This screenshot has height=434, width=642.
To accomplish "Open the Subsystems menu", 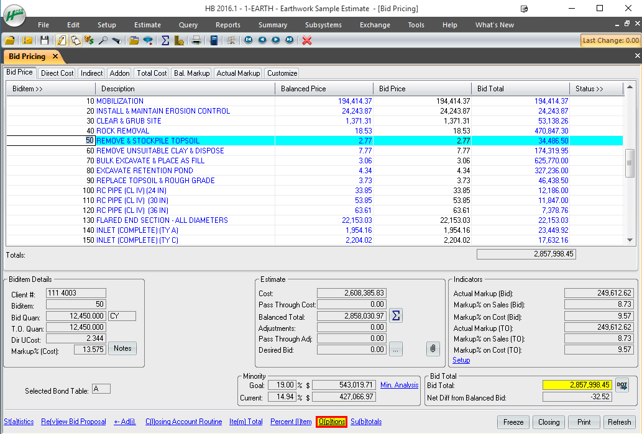I will 323,25.
